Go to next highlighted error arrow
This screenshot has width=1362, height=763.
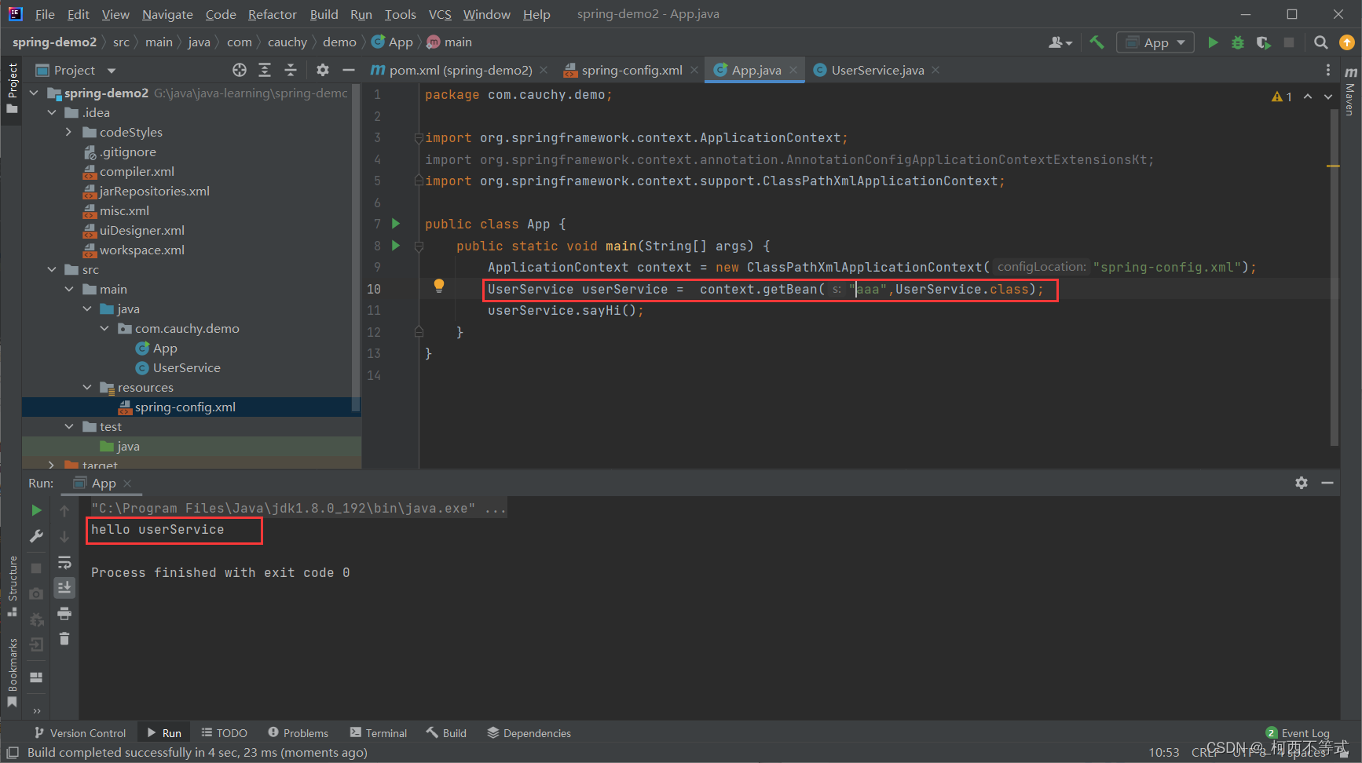(1328, 97)
